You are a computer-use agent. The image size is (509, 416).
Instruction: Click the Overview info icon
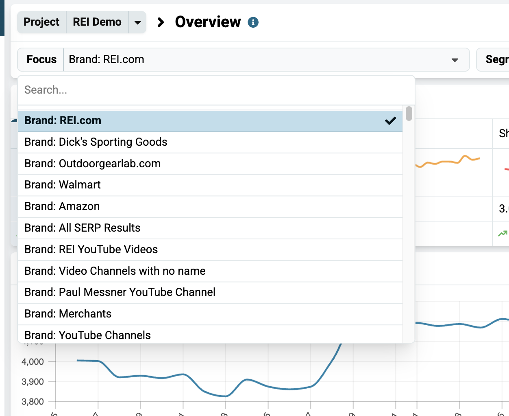253,22
